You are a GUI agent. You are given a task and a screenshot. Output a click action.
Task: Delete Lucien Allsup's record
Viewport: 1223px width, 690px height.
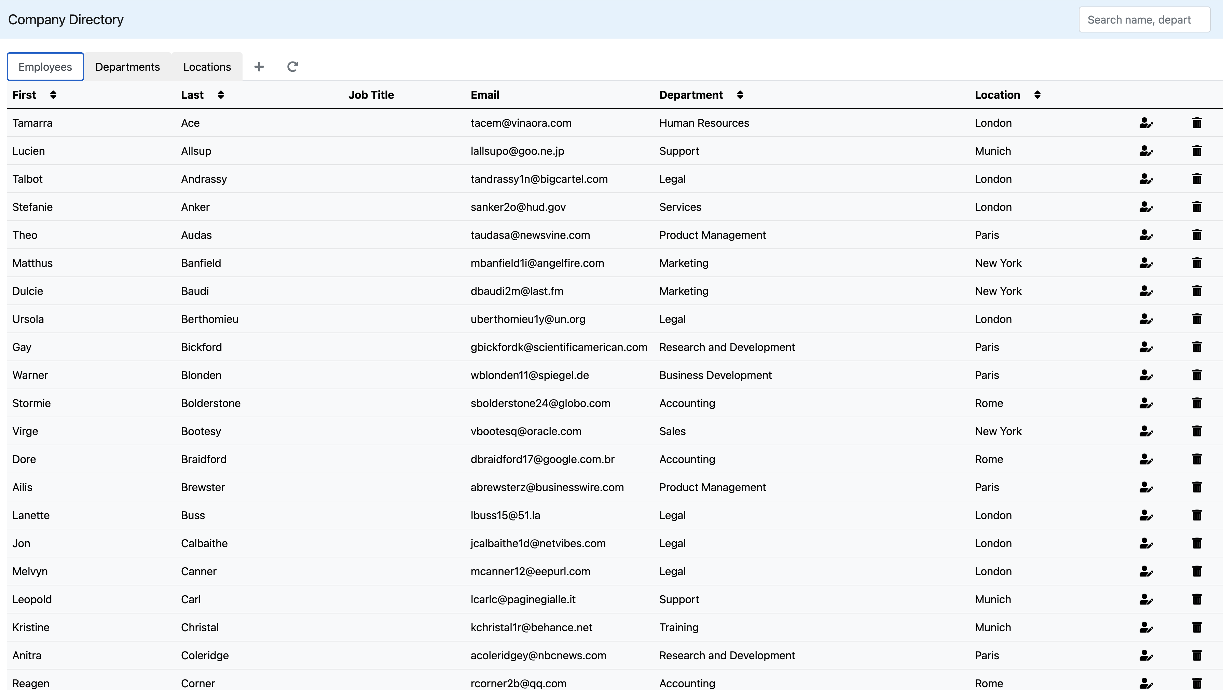click(1197, 151)
